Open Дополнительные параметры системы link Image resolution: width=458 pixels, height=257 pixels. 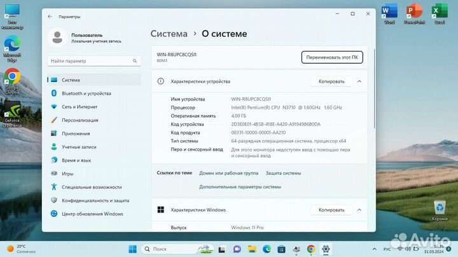[240, 187]
